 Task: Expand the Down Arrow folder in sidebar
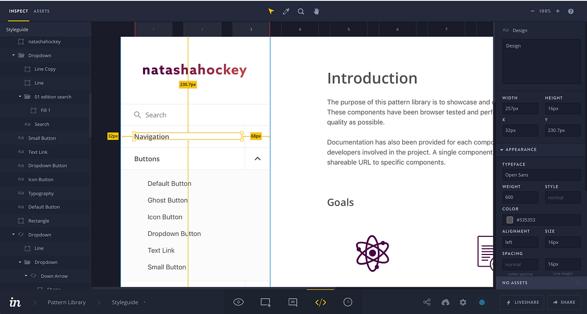[x=25, y=276]
